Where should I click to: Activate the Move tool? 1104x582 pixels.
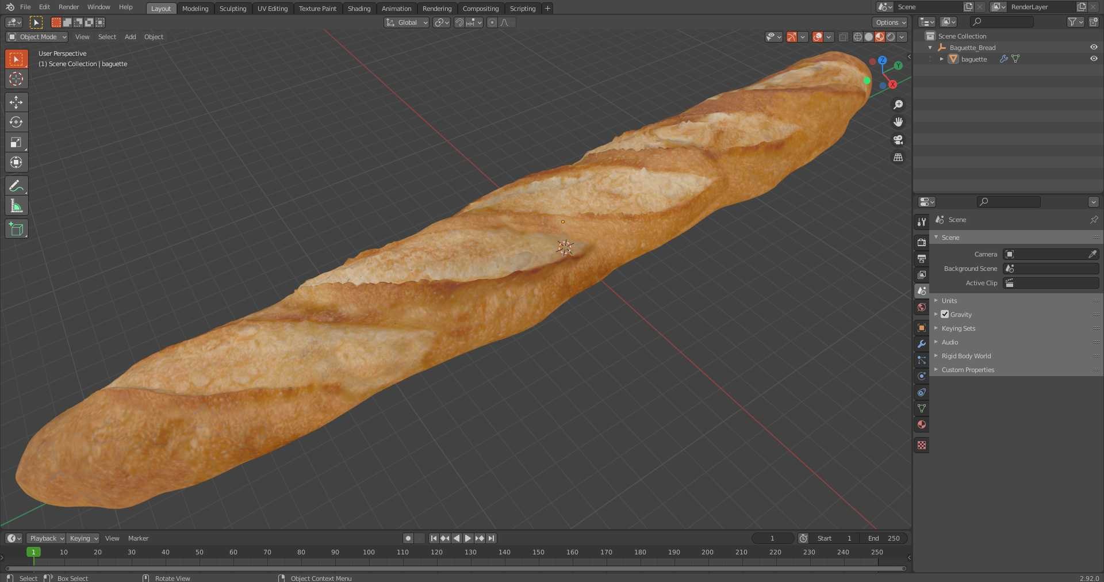click(16, 102)
